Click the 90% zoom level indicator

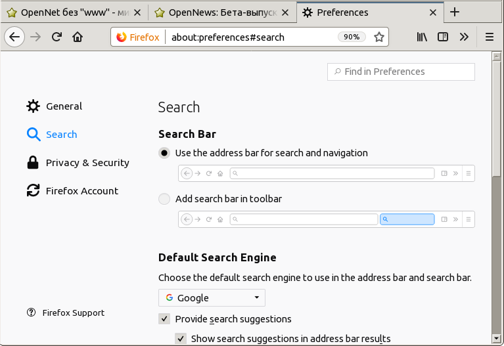pos(352,37)
